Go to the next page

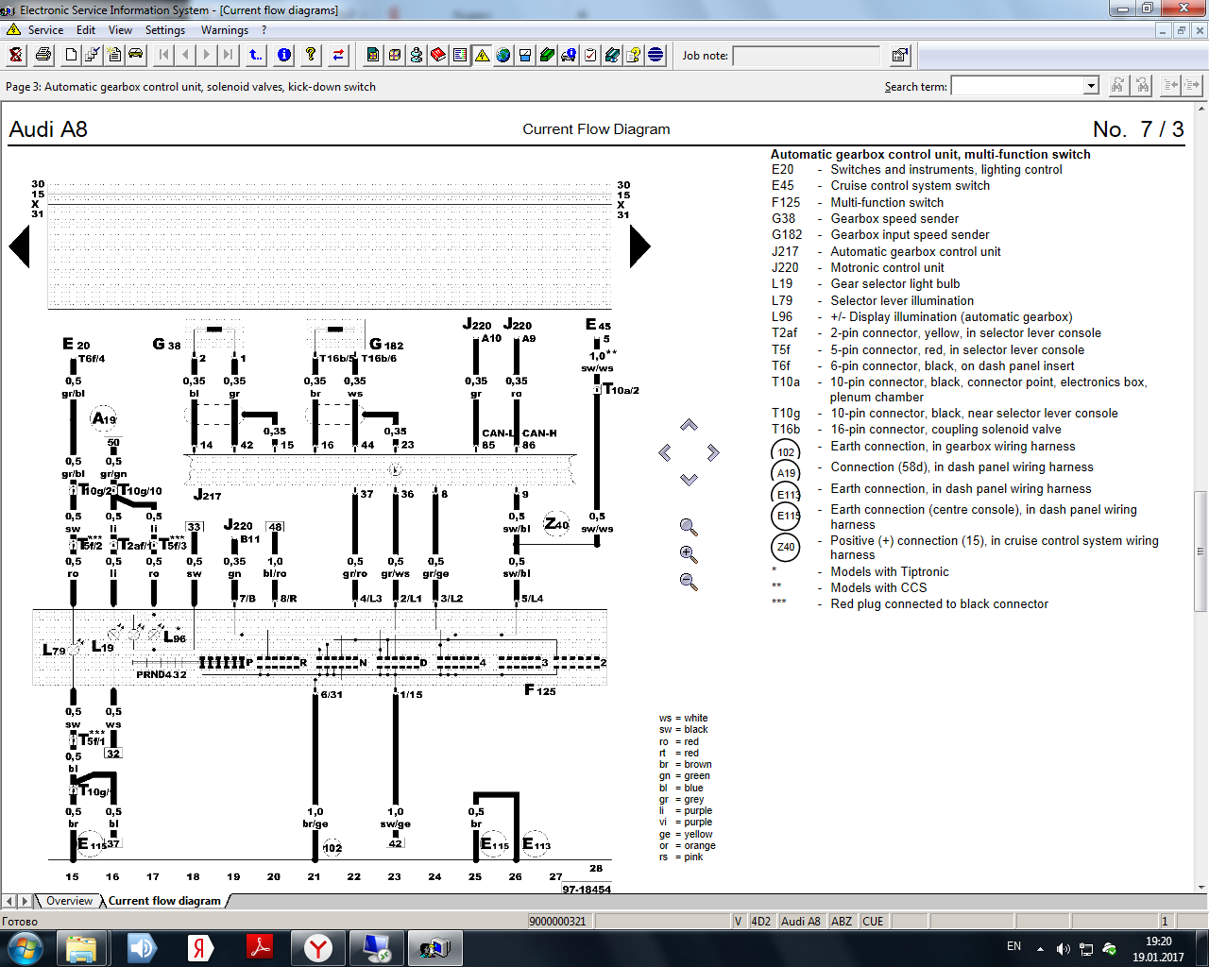207,55
